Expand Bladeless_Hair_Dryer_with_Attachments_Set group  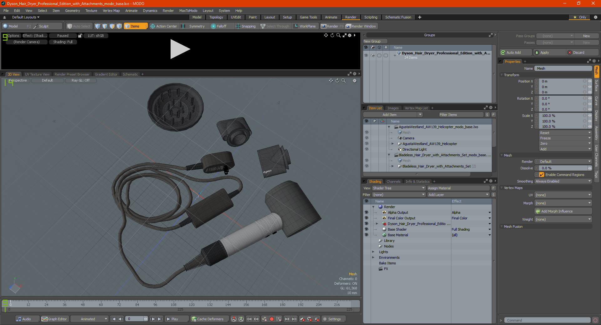393,166
